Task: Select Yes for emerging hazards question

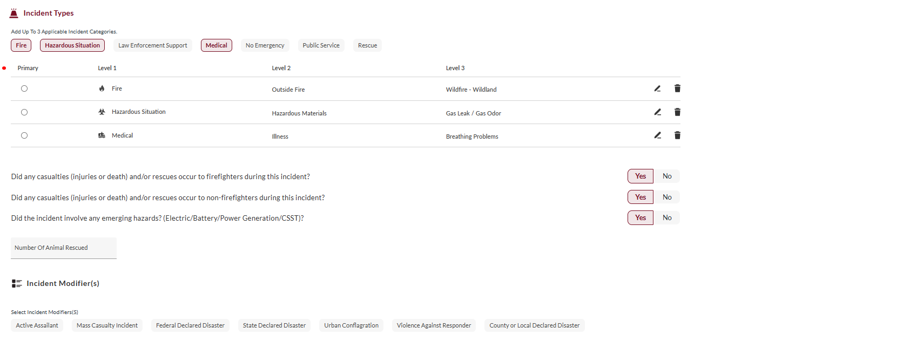Action: pyautogui.click(x=640, y=218)
